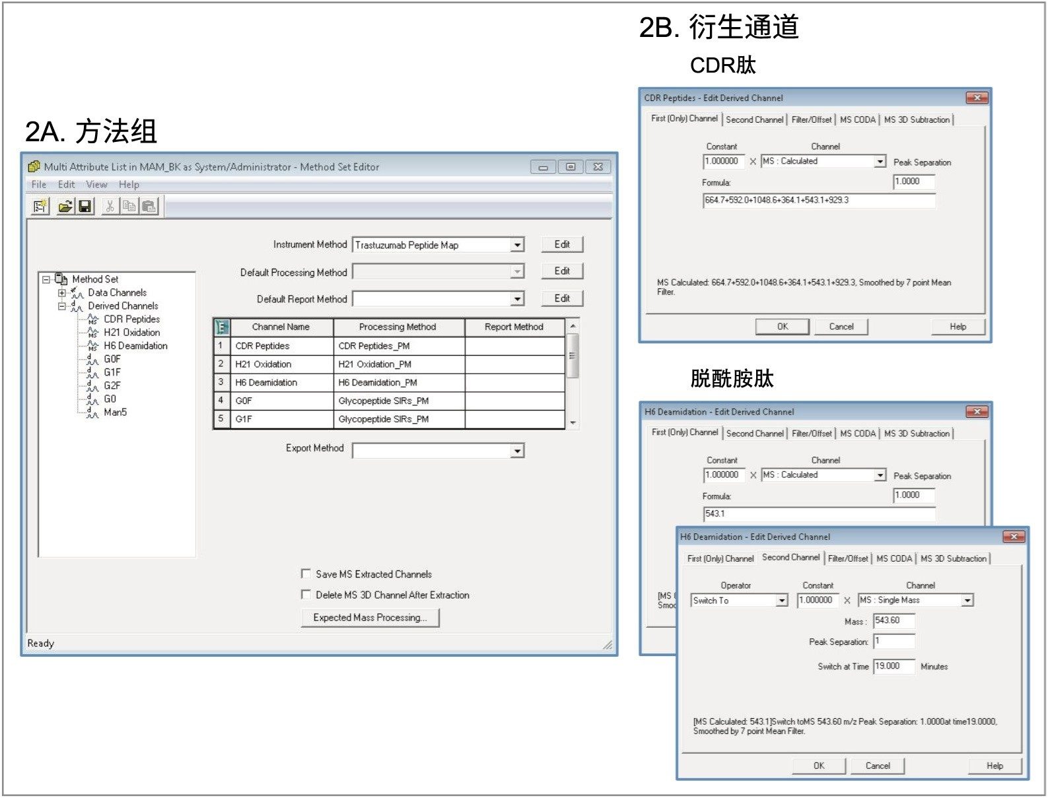
Task: Click the Copy toolbar icon
Action: click(129, 207)
